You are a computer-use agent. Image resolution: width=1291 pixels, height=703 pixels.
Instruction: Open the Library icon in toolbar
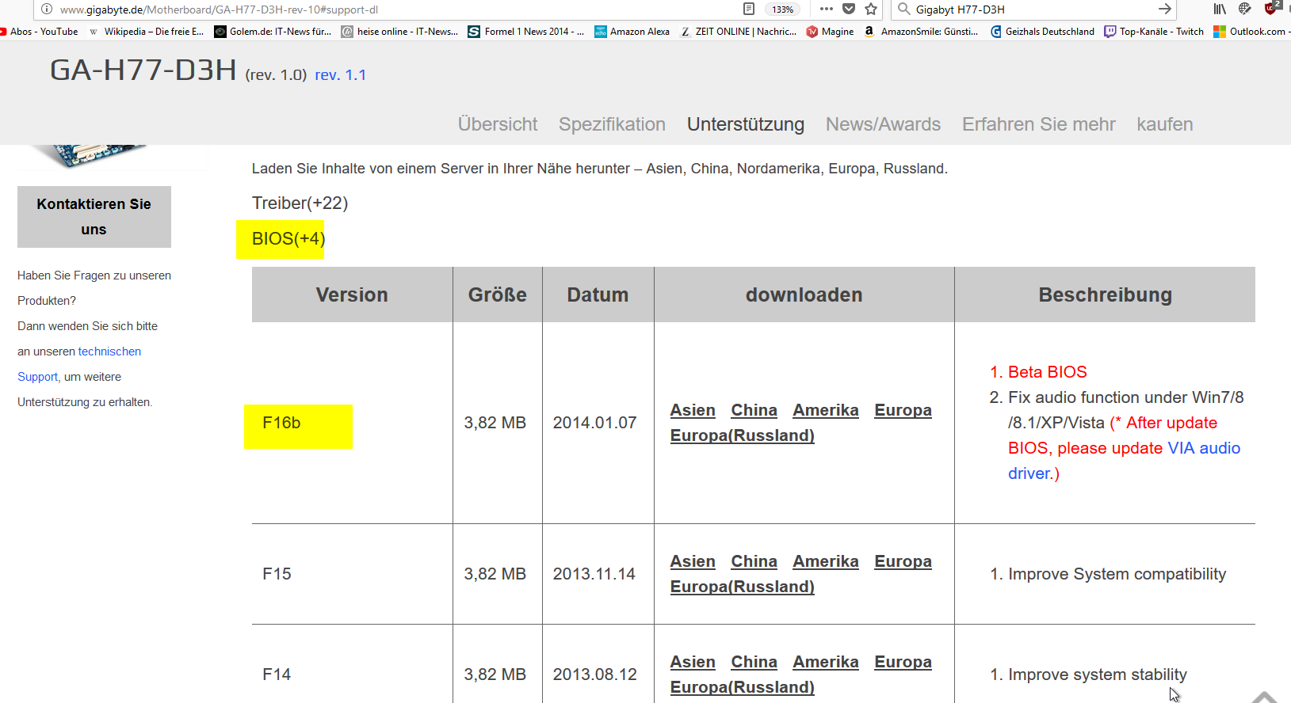pyautogui.click(x=1220, y=9)
